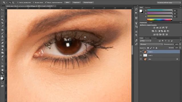Switch to the Styles tab
The height and width of the screenshot is (102, 182).
click(x=150, y=23)
